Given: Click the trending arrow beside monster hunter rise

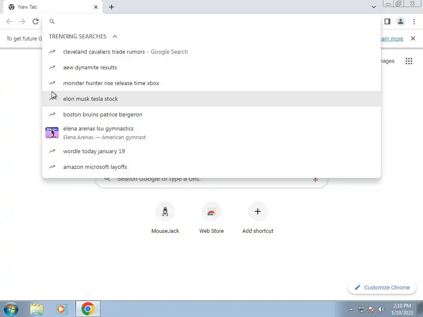Looking at the screenshot, I should [x=52, y=83].
